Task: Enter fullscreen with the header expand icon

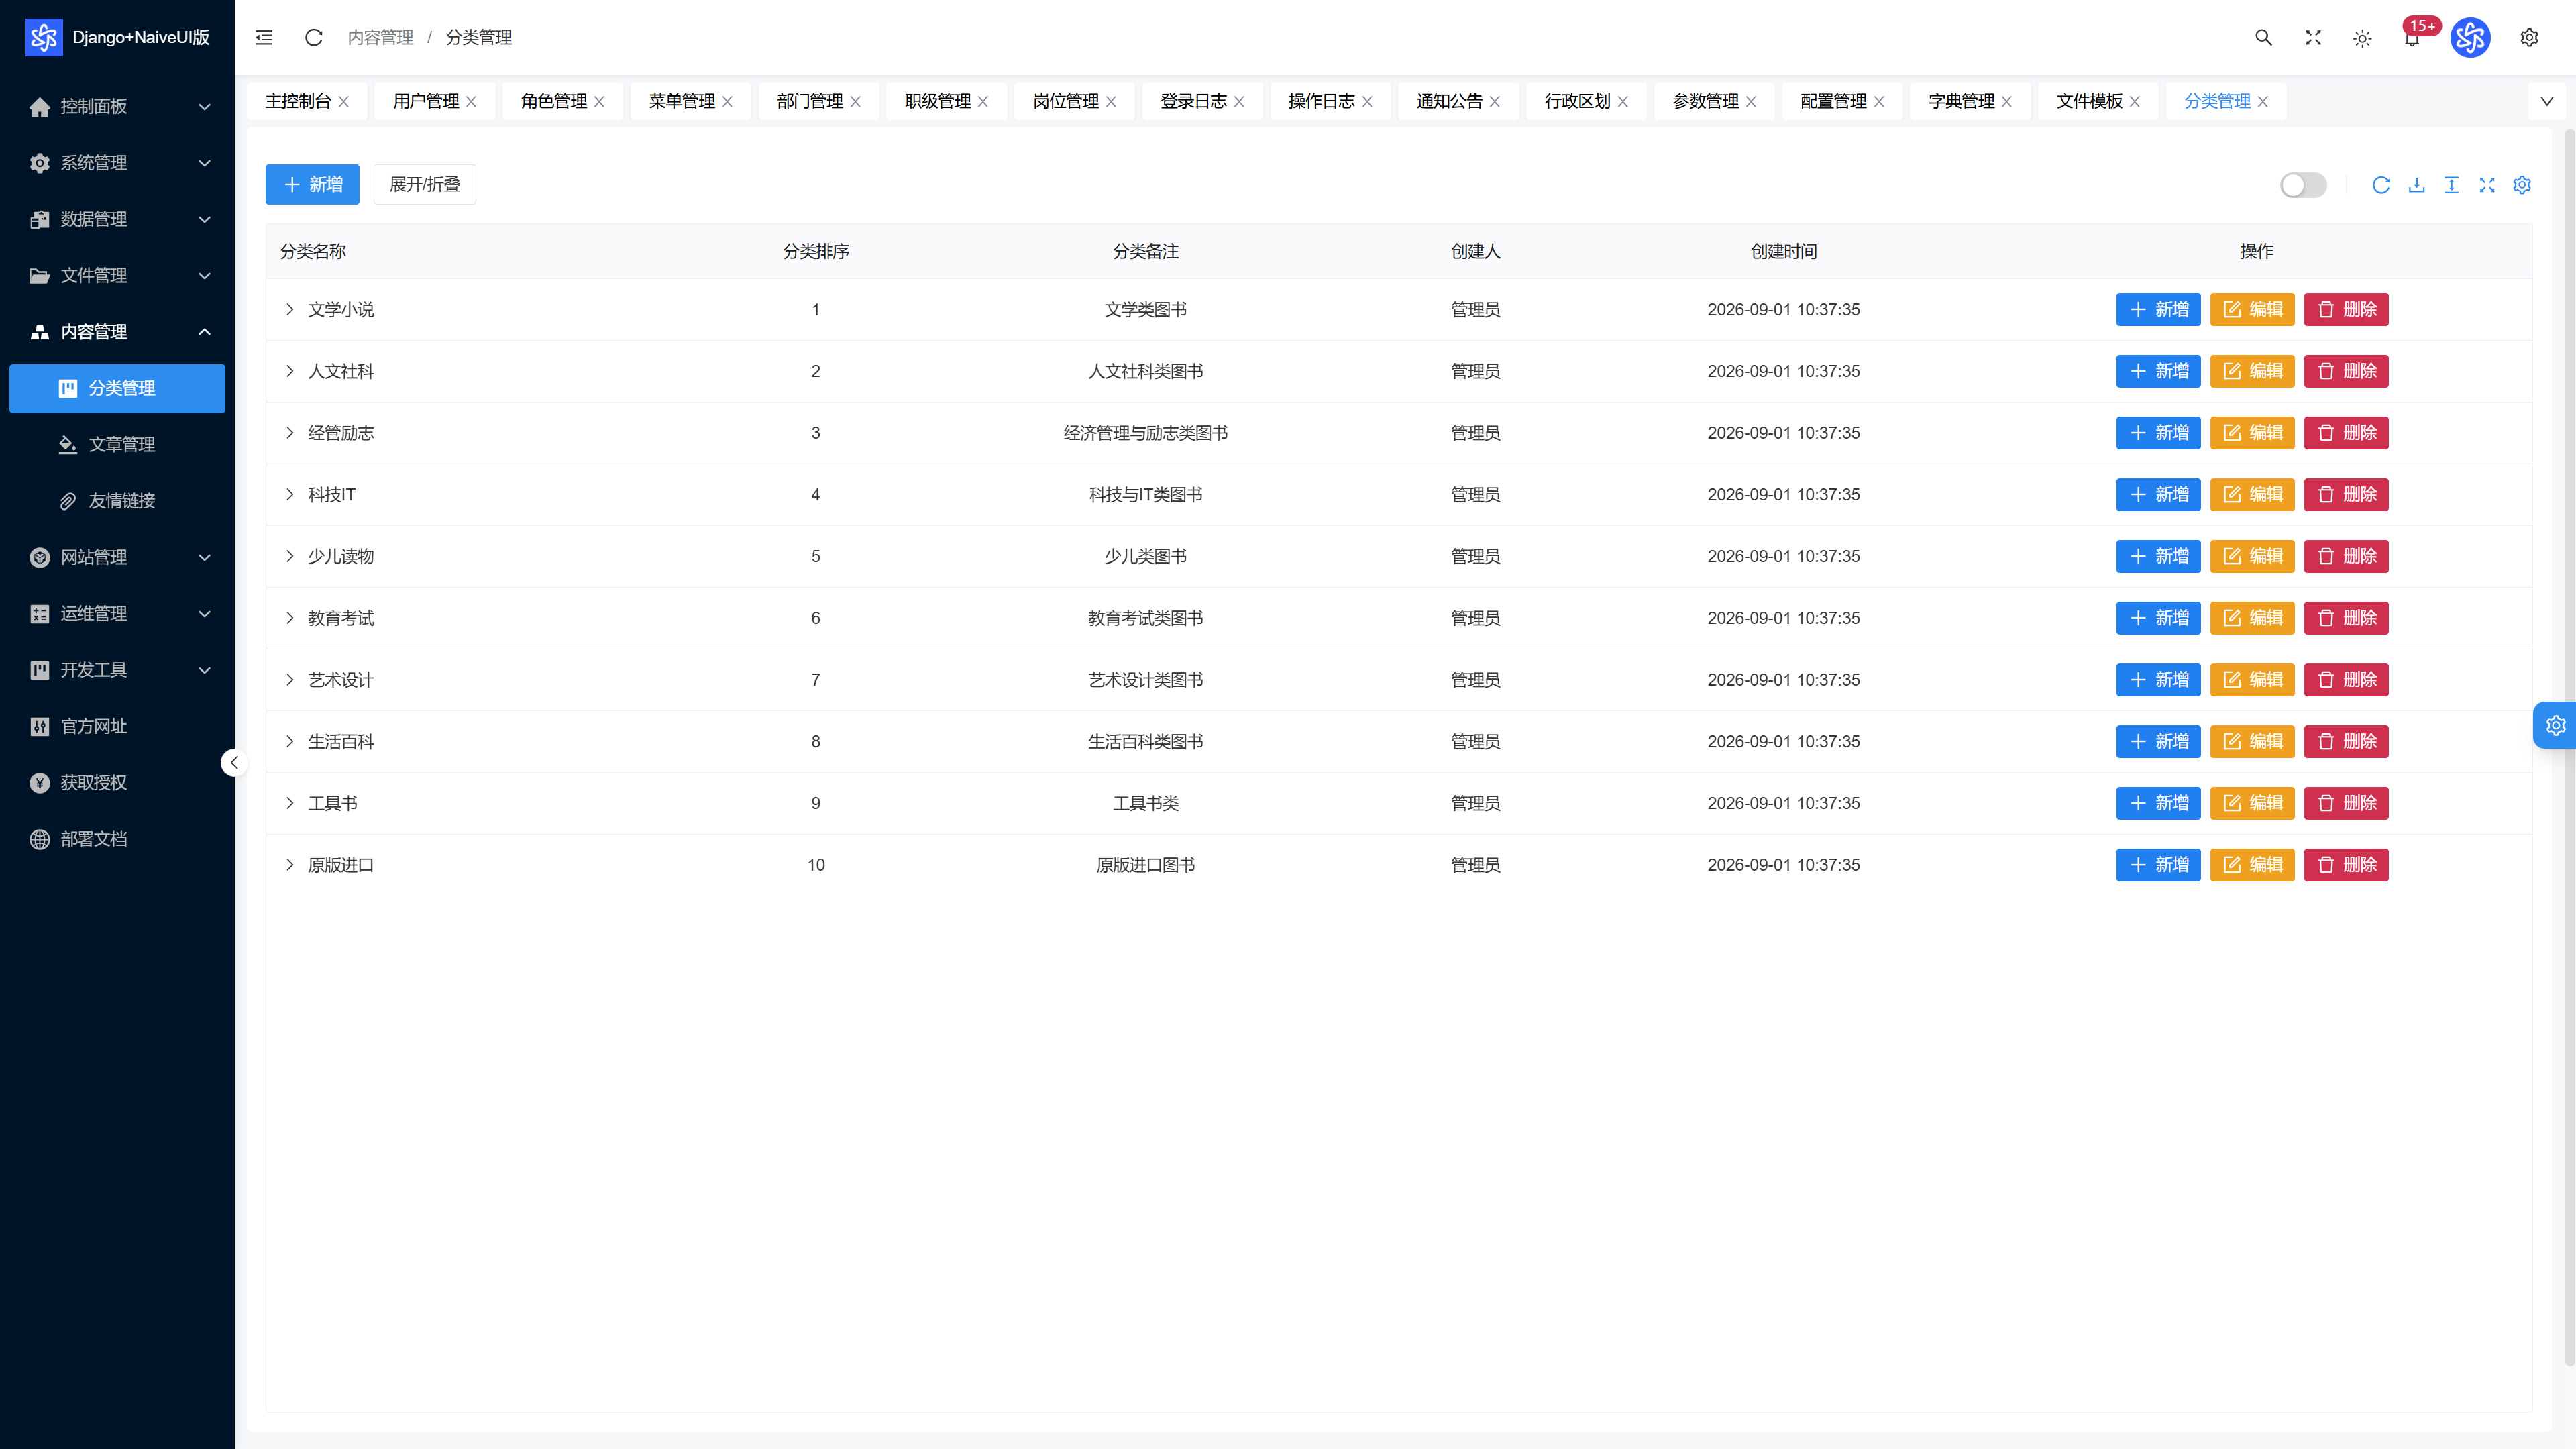Action: click(2313, 37)
